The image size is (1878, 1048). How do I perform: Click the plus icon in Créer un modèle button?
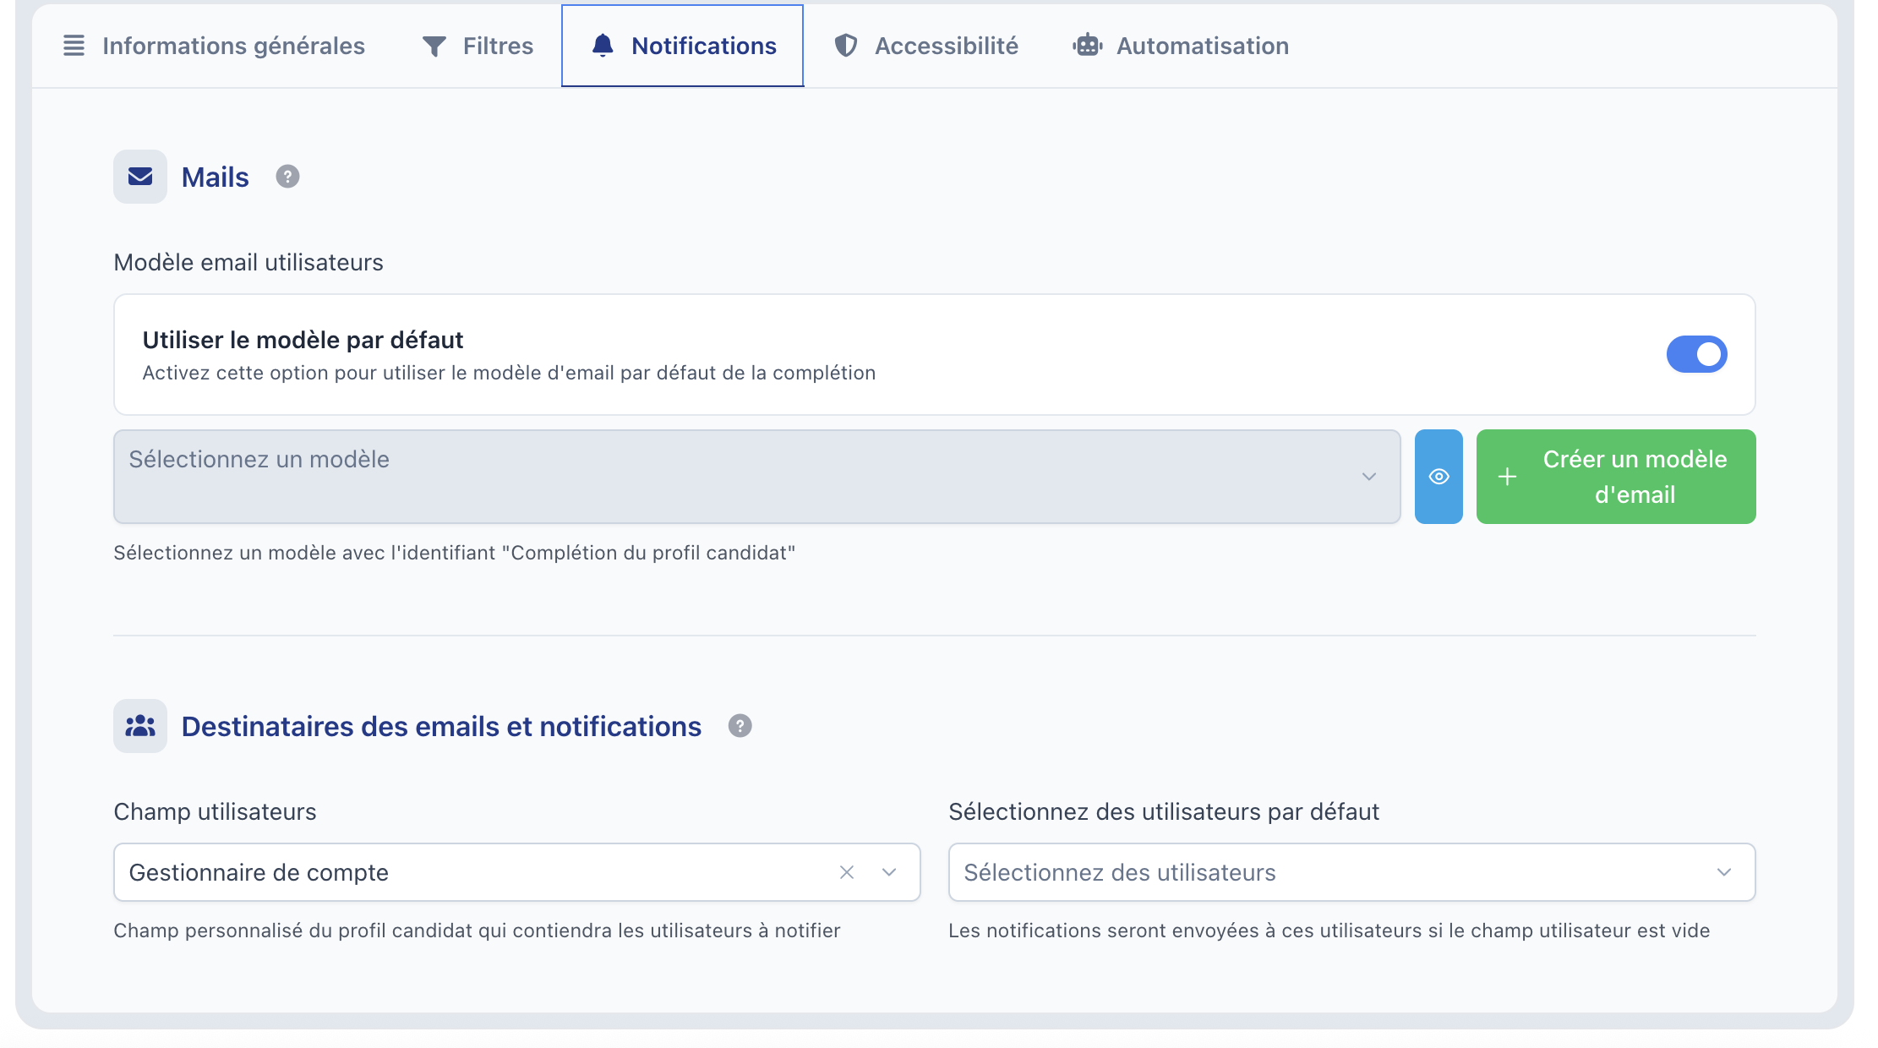tap(1507, 477)
